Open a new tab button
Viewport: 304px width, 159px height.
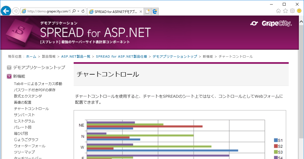(x=148, y=12)
